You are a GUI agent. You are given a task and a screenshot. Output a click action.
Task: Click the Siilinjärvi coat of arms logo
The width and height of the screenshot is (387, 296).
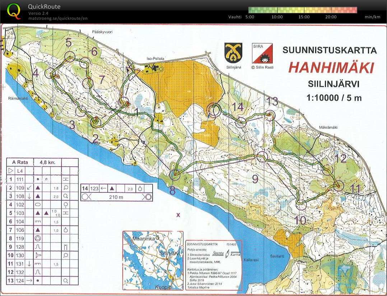233,53
